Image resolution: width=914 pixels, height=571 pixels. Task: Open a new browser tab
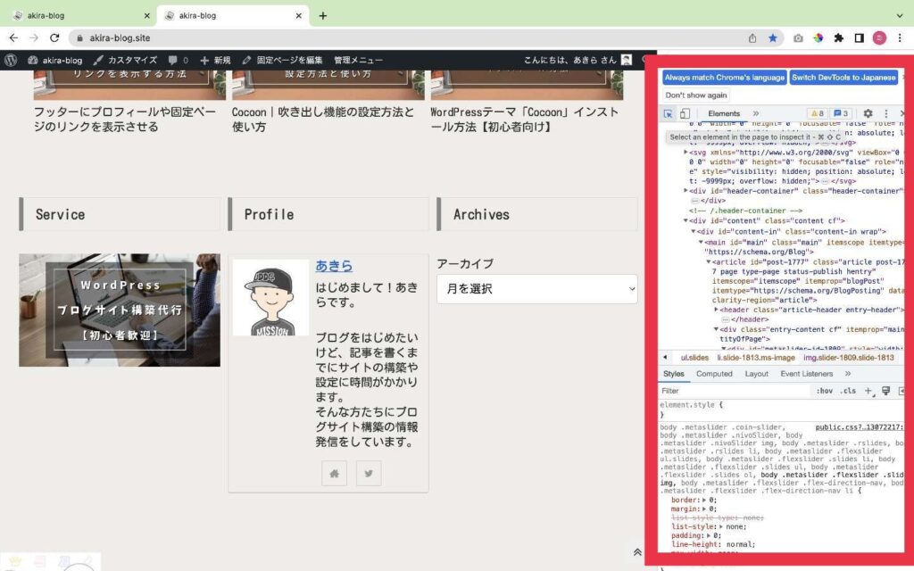pos(322,16)
